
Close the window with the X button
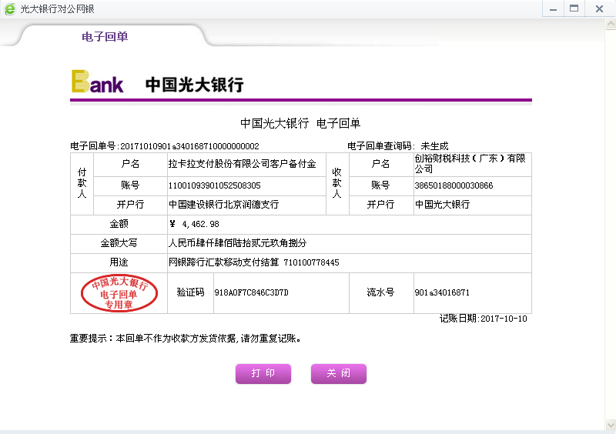coord(598,8)
